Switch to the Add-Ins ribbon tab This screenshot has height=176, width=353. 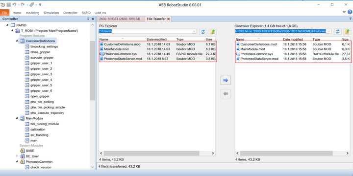point(101,13)
